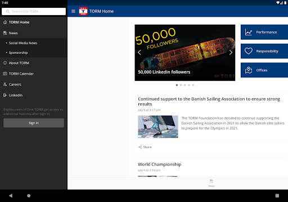Screen dimensions: 288x202
Task: Toggle the hamburger menu icon
Action: point(73,11)
